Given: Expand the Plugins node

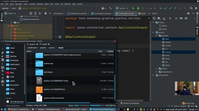Looking at the screenshot, I should click(156, 68).
